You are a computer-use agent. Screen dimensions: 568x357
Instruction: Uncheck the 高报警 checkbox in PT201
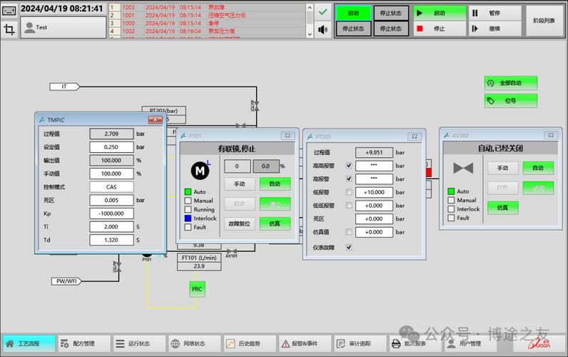[x=349, y=178]
